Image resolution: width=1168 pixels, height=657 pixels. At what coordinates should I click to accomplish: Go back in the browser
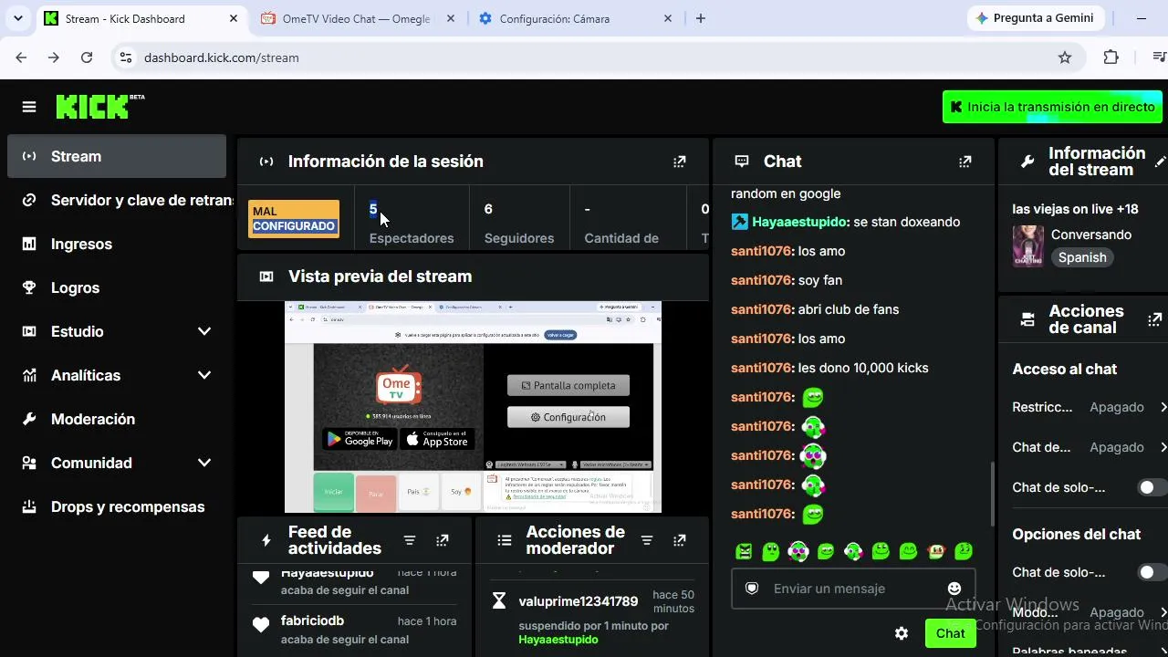coord(21,57)
